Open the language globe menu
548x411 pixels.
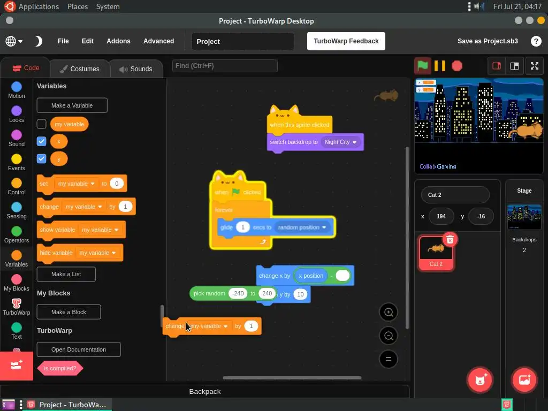[x=14, y=41]
